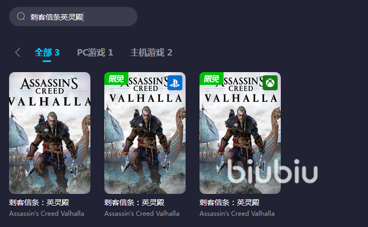
Task: Click the PlayStation platform badge icon
Action: point(175,83)
